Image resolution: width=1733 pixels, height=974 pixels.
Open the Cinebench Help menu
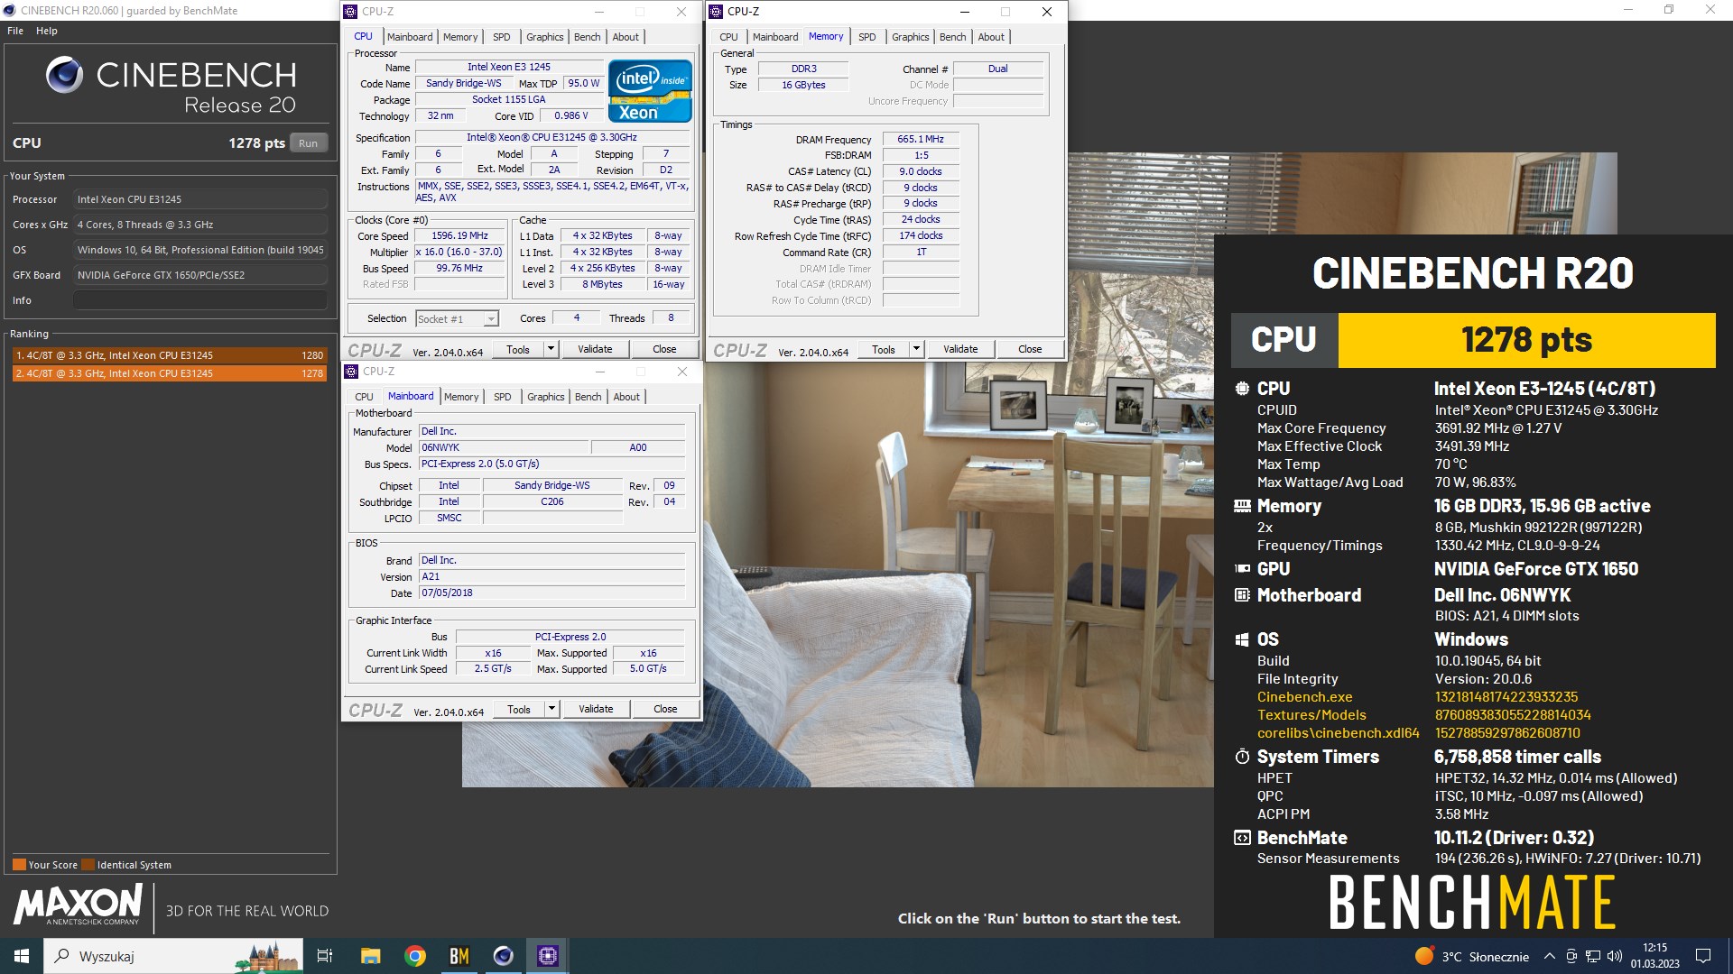47,31
